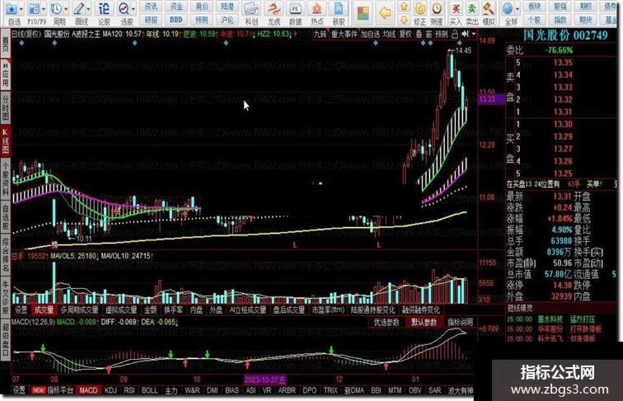Viewport: 623px width, 401px height.
Task: Toggle the padlock icon above the chart
Action: point(454,35)
